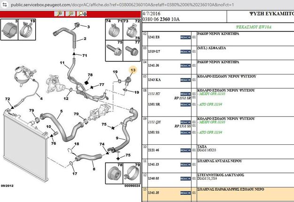Screen dimensions: 294x202
Task: Click REACH badge for part 1340 55
Action: coord(186,179)
